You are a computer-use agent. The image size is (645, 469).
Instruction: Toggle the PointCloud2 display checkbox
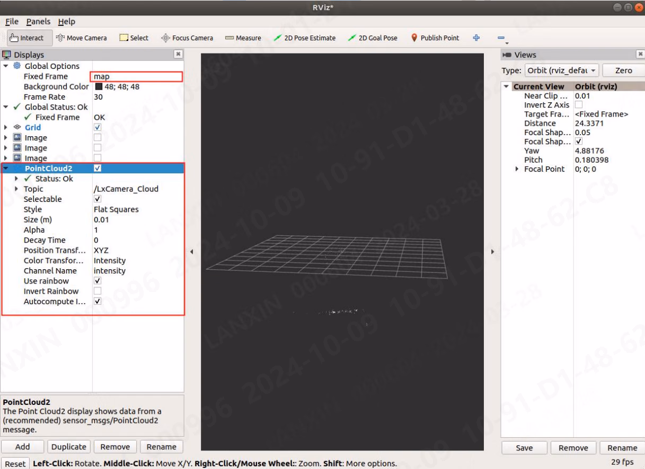[x=98, y=168]
